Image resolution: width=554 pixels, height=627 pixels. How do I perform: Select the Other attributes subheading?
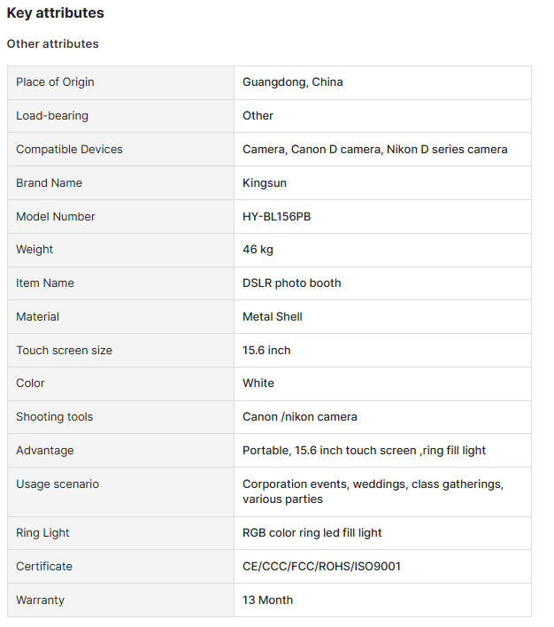[x=53, y=43]
